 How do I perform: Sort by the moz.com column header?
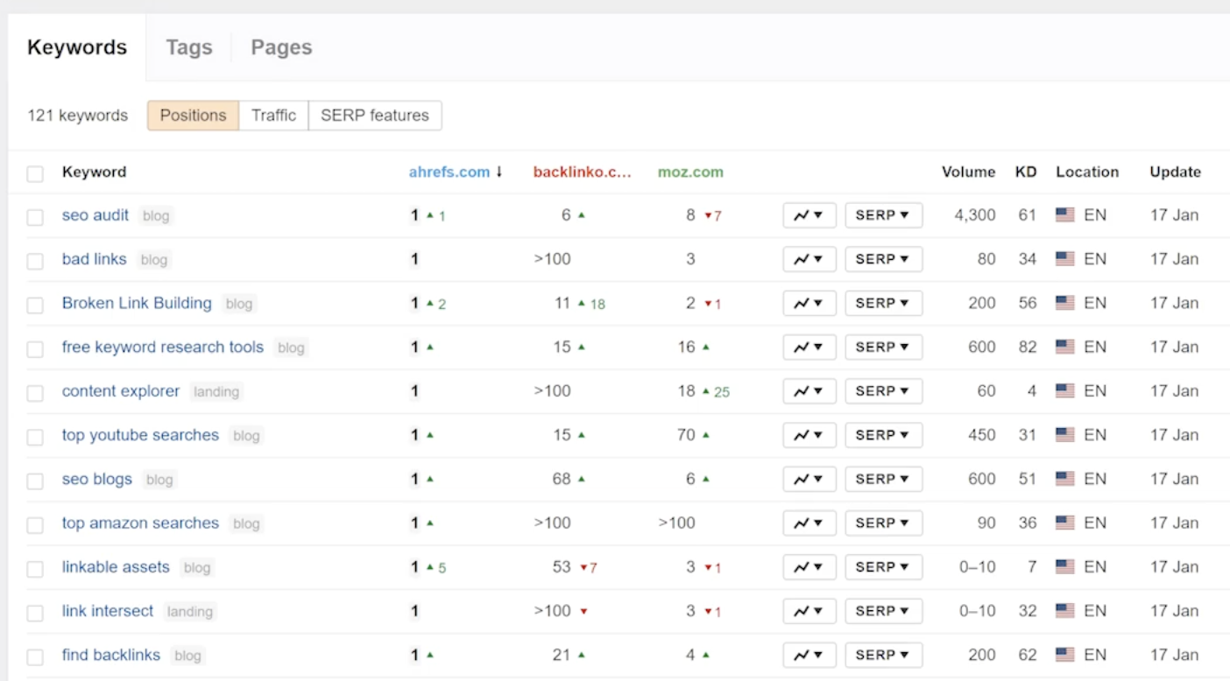690,172
